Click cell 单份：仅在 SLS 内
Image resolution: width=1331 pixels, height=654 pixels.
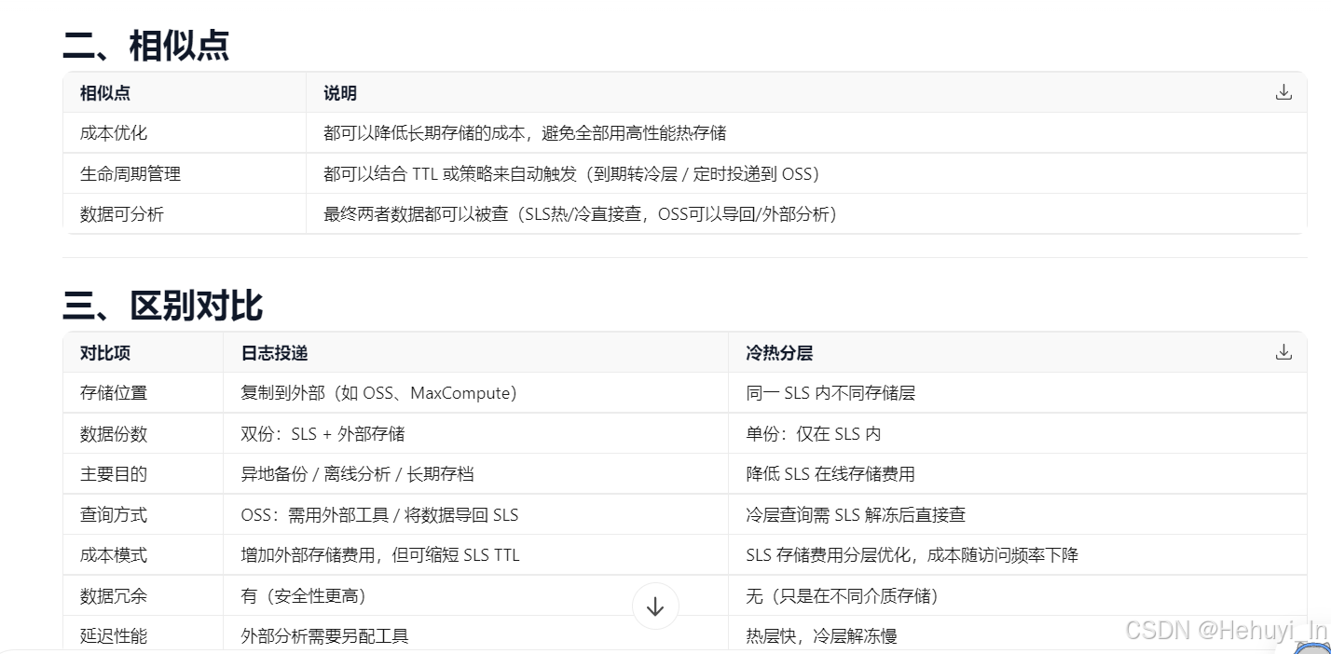814,434
